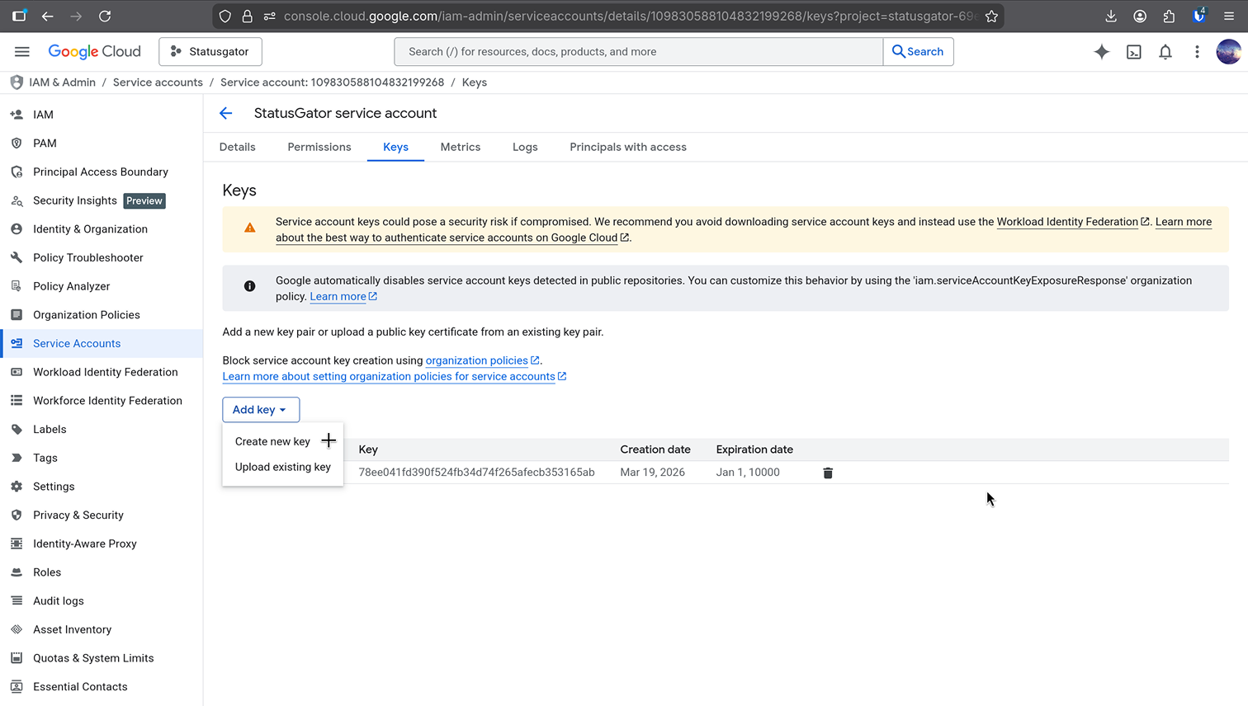Click the Google Cloud logo

(94, 52)
